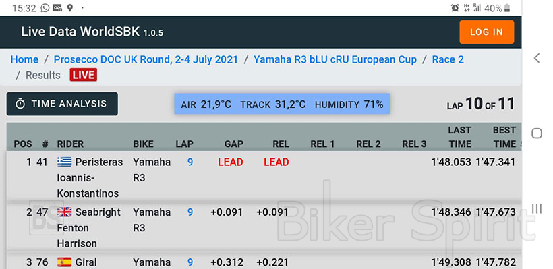Open Yamaha R3 bLU cRU European Cup link
The width and height of the screenshot is (553, 269).
coord(335,59)
